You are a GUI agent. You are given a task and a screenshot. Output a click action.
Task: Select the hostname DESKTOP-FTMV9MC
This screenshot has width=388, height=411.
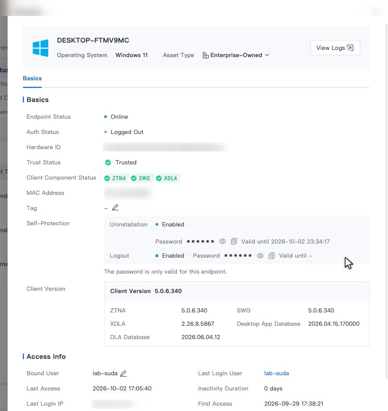(93, 40)
